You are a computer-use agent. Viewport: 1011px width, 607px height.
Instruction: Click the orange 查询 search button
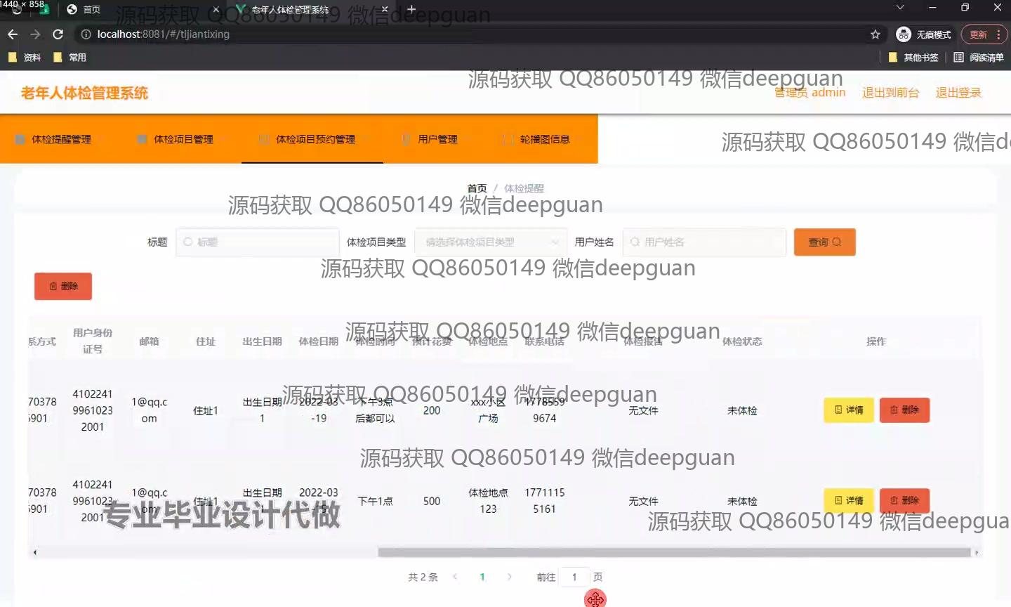(824, 242)
